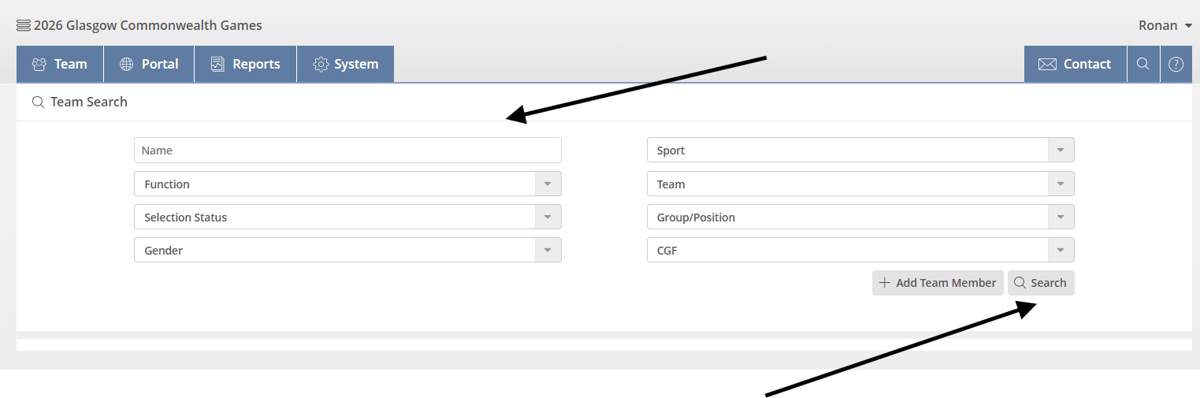Open the Ronan user menu

tap(1165, 25)
